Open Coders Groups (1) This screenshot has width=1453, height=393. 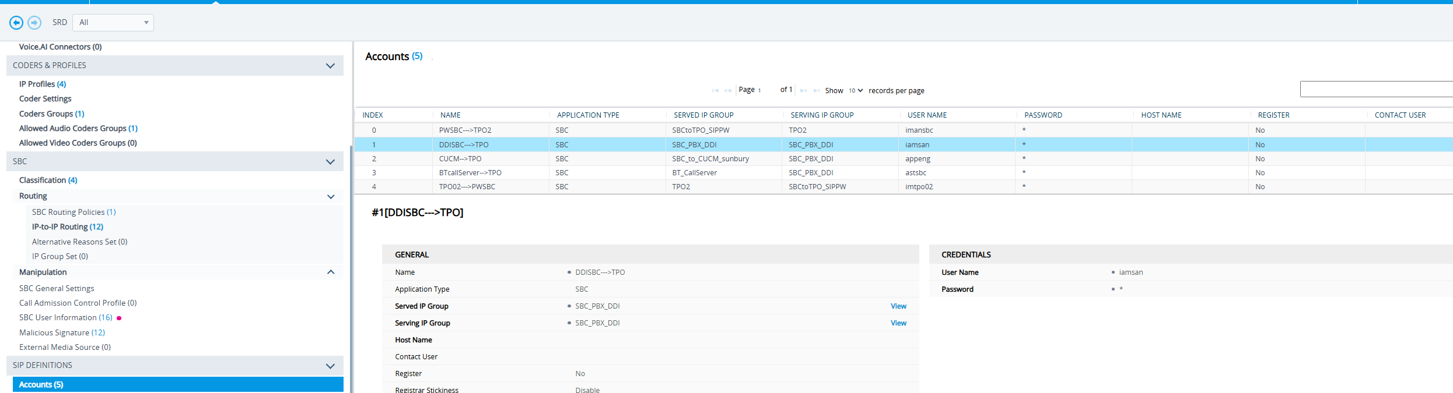coord(52,114)
